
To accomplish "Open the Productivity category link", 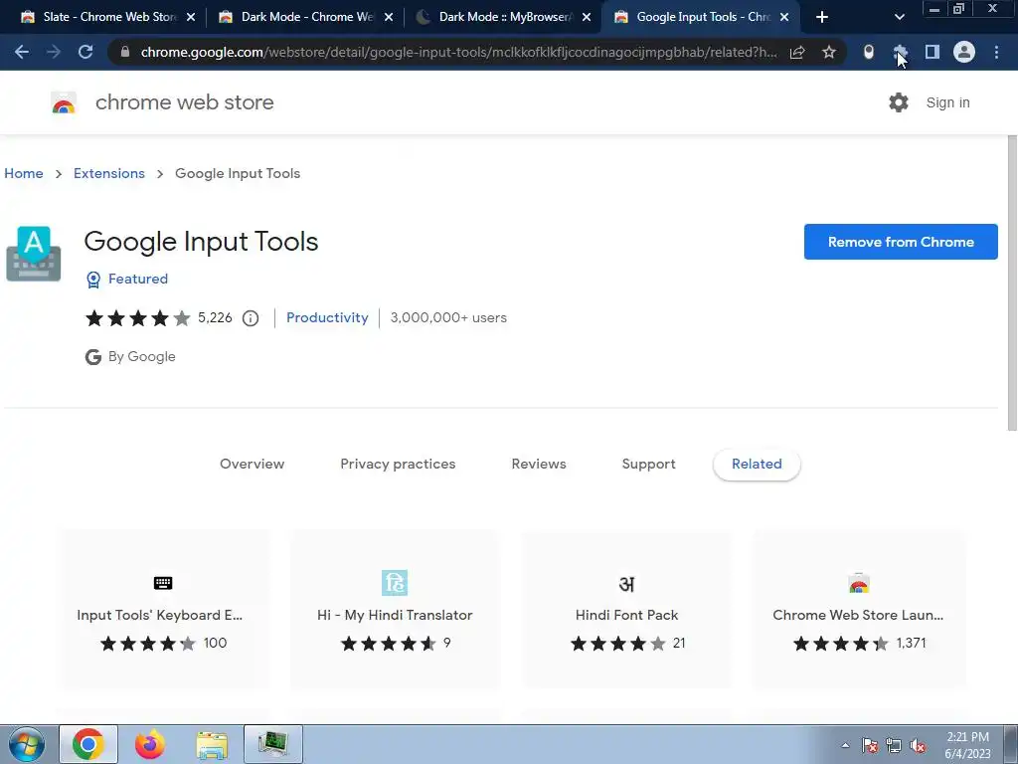I will click(x=327, y=317).
